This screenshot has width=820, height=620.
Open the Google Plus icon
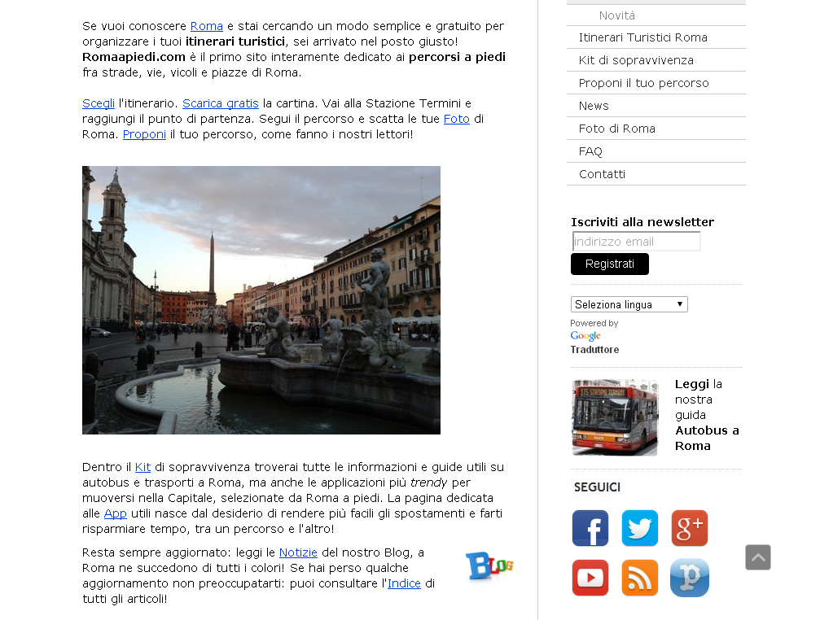[x=689, y=528]
